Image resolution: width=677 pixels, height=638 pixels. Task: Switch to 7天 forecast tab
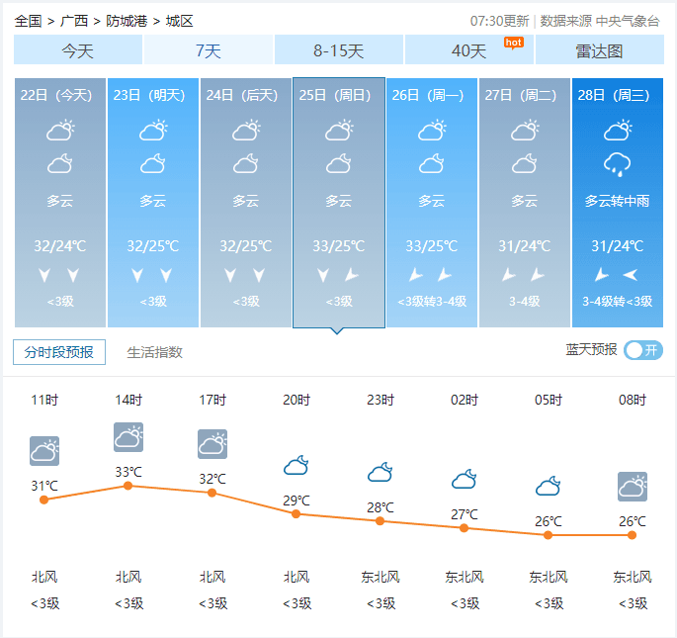pyautogui.click(x=209, y=50)
